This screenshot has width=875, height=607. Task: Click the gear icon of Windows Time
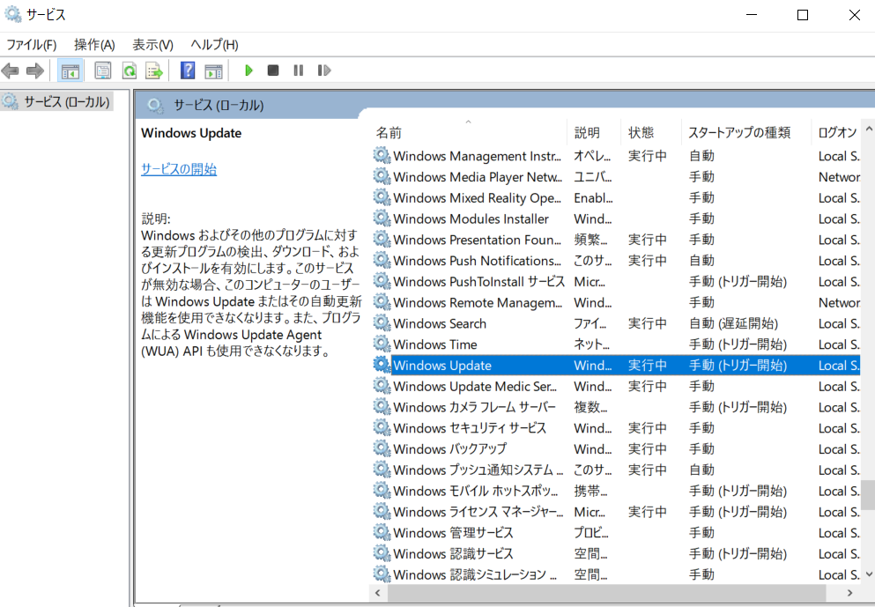(382, 344)
